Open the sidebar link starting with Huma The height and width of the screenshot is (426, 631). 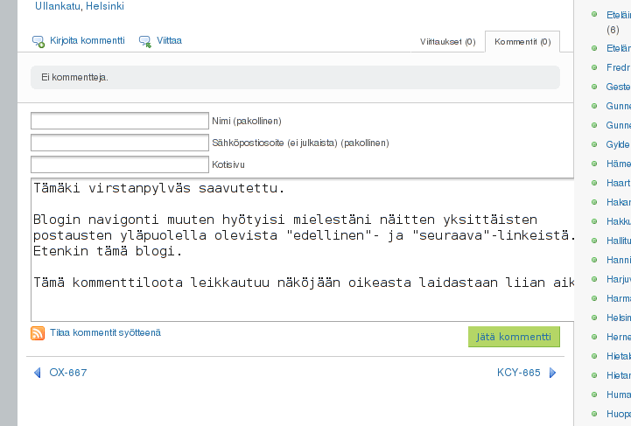(x=619, y=395)
